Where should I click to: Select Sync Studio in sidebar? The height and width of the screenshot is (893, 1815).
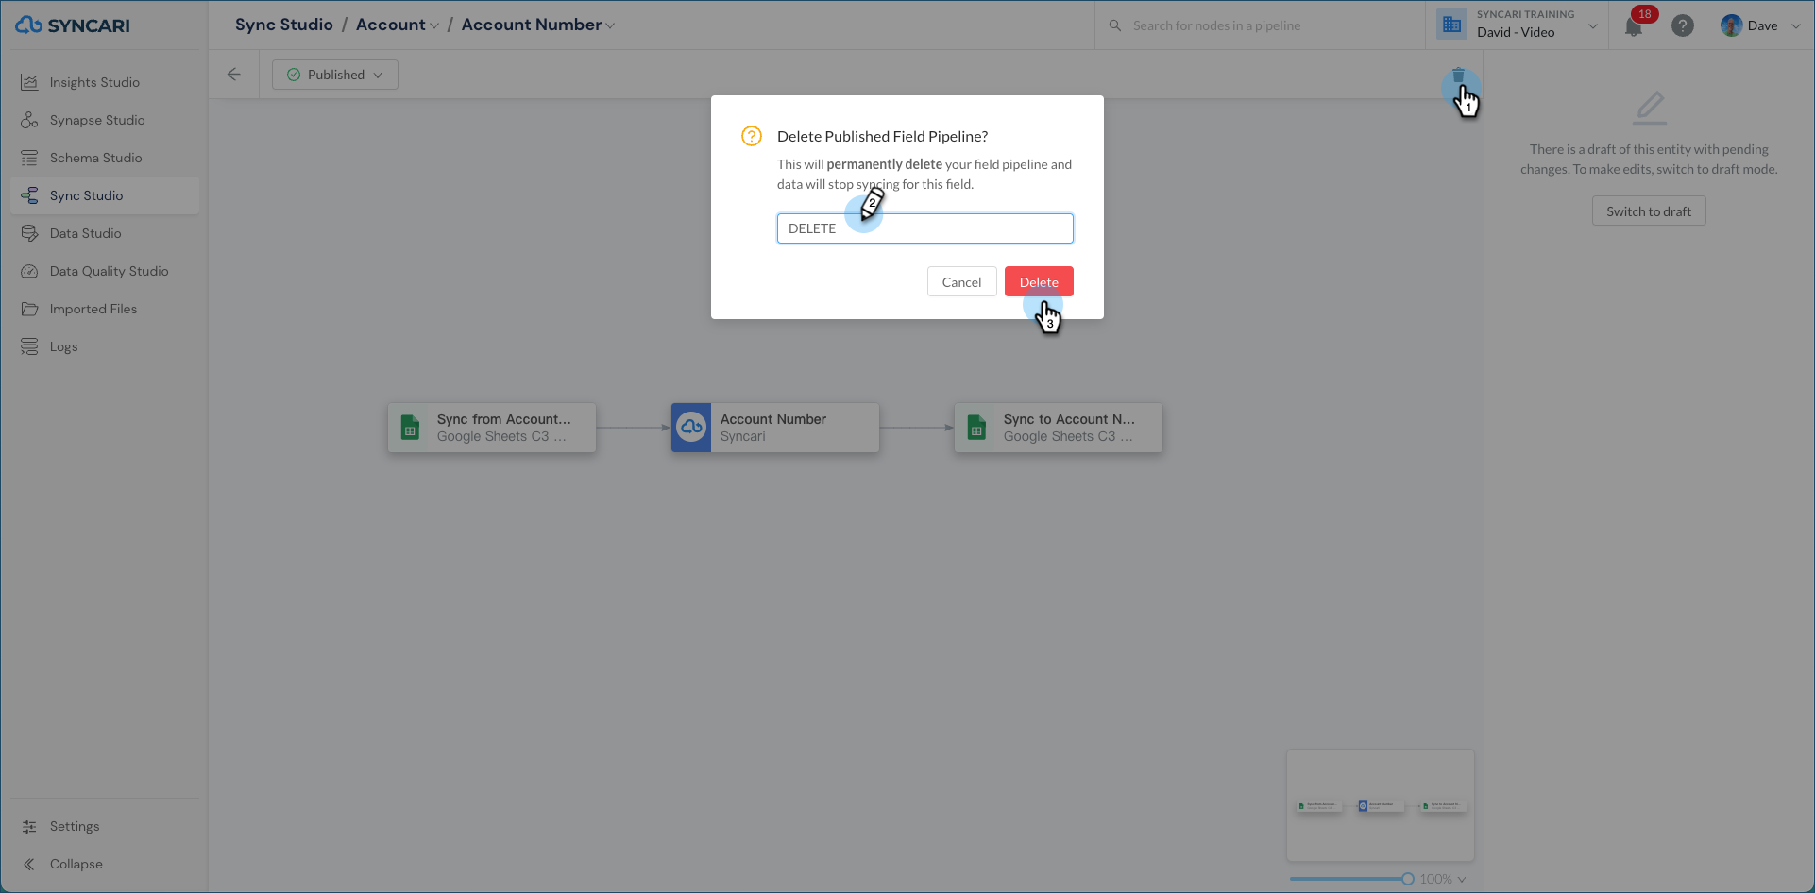(104, 195)
